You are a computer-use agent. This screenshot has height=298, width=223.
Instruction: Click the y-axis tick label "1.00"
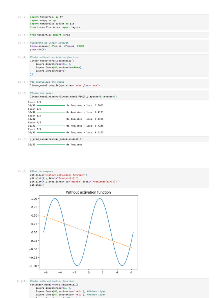pos(34,199)
